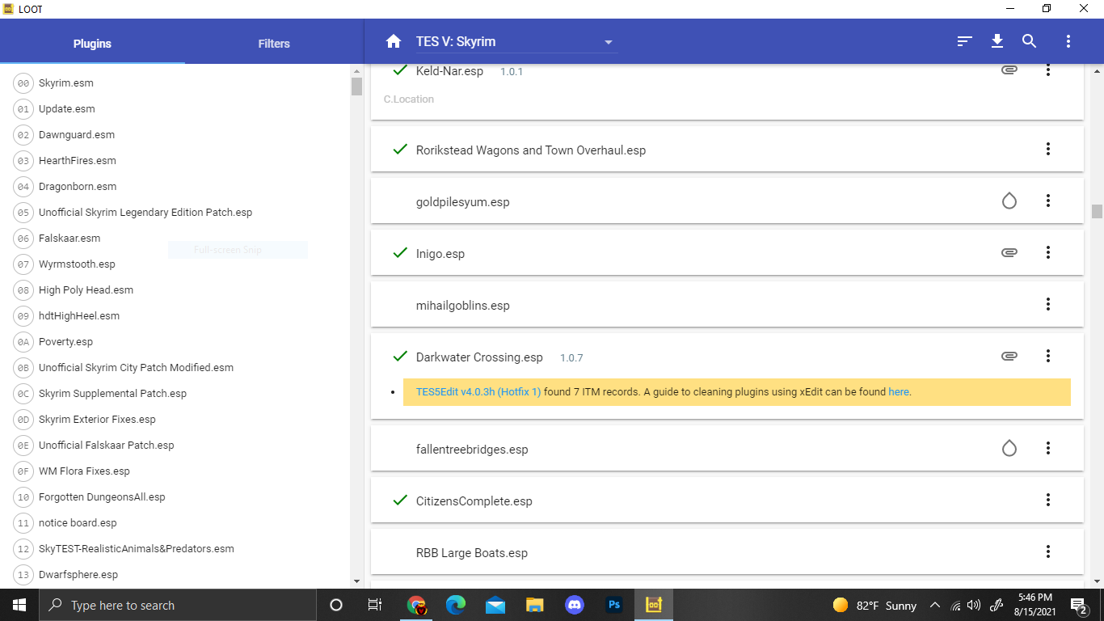Open the 'here' cleaning guide link
Viewport: 1104px width, 621px height.
pyautogui.click(x=899, y=391)
